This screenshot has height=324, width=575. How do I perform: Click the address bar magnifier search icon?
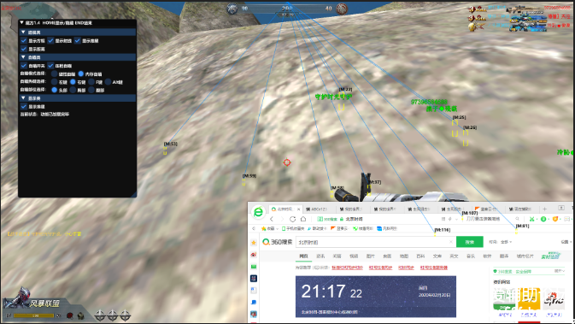coord(517,219)
